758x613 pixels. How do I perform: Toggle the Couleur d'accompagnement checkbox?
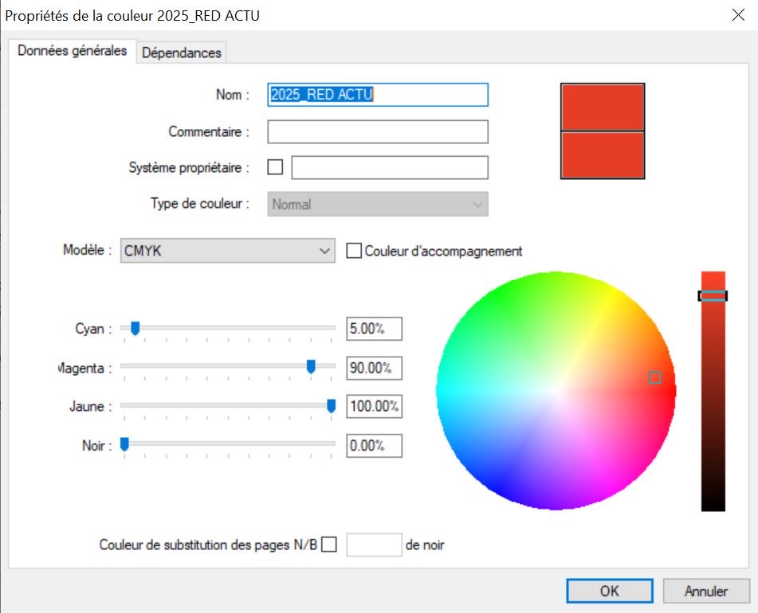click(354, 251)
